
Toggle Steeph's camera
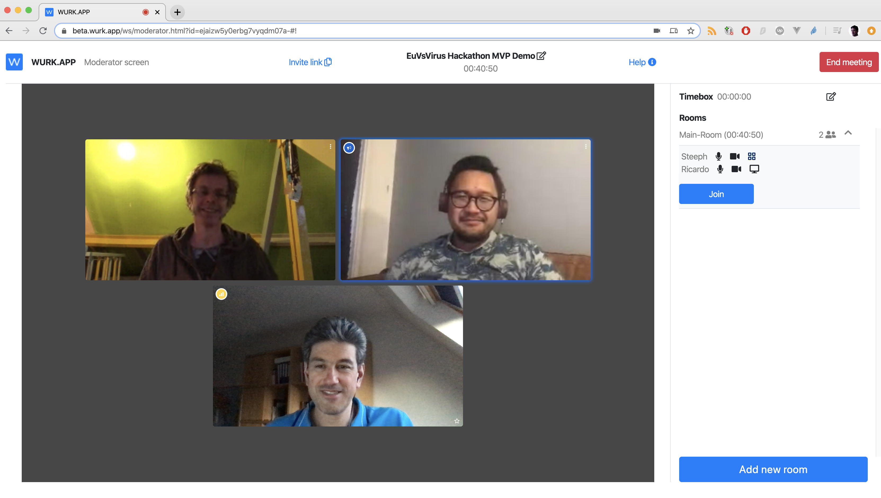tap(734, 156)
